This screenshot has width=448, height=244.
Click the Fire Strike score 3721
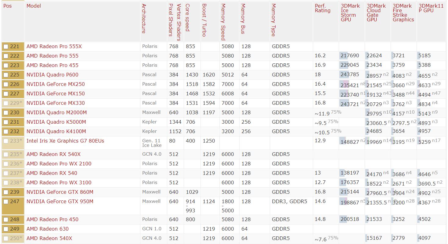coord(399,56)
